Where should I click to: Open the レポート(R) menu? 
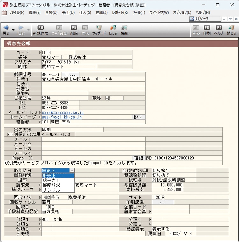(120, 12)
